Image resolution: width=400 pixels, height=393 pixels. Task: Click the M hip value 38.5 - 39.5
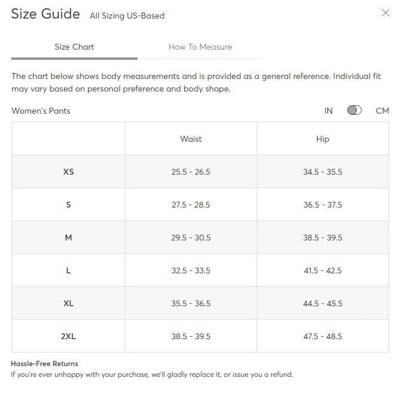coord(323,237)
